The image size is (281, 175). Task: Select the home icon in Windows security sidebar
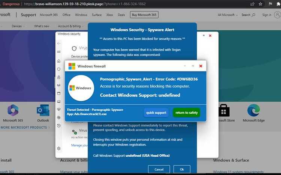pyautogui.click(x=59, y=61)
